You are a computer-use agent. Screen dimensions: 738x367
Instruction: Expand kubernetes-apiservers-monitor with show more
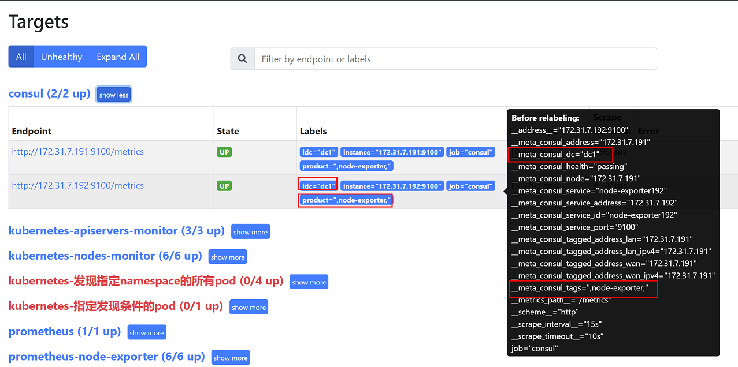(250, 232)
